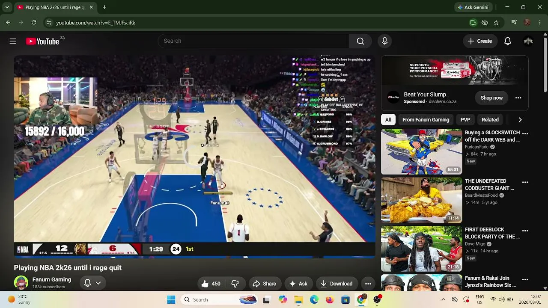
Task: Open the FuriousFade channel link
Action: [x=477, y=147]
